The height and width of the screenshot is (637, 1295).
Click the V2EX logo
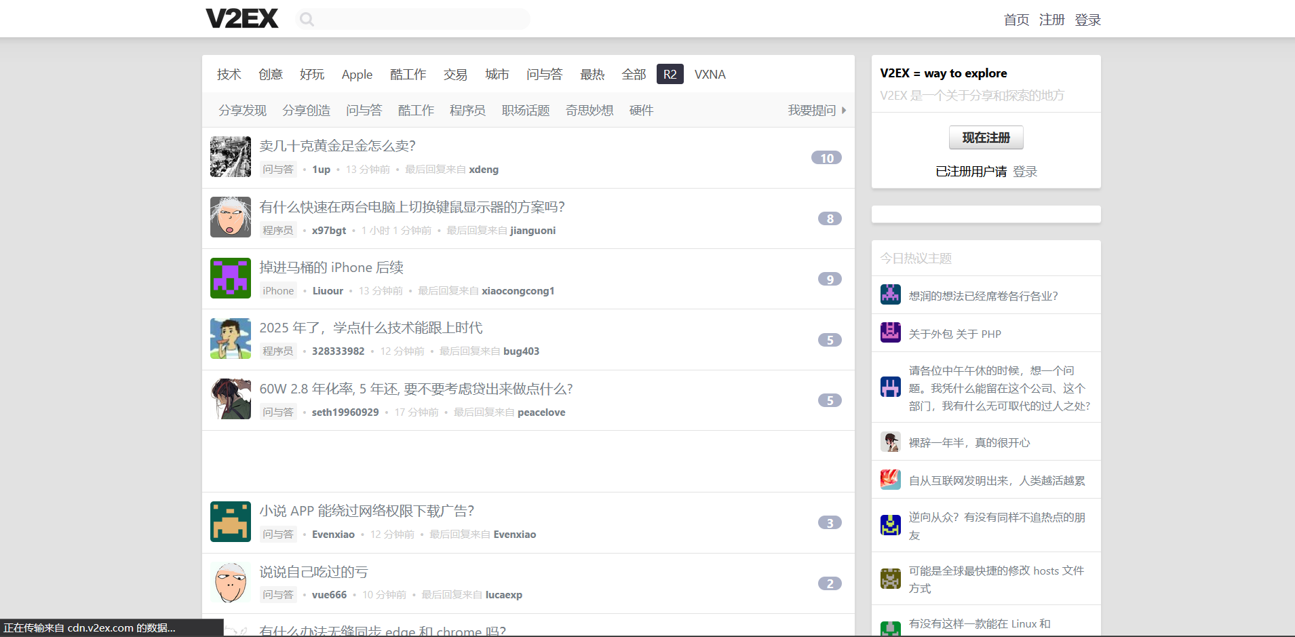tap(241, 18)
